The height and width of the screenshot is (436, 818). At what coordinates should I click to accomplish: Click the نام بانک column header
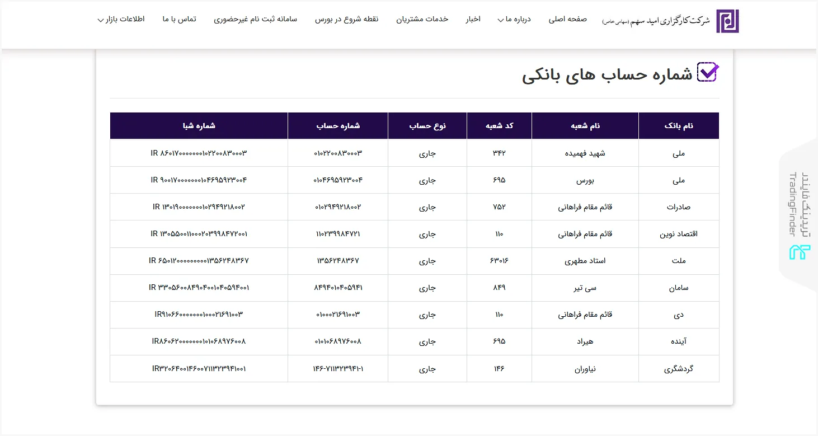pyautogui.click(x=679, y=126)
